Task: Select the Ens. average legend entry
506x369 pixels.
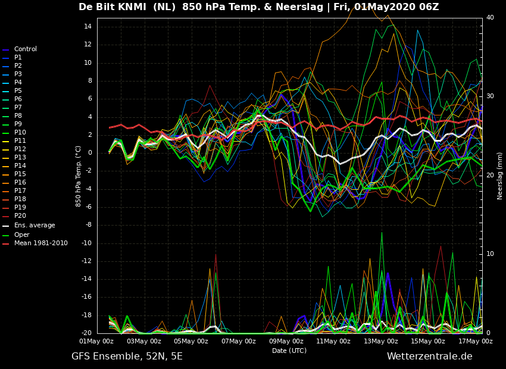Action: [x=29, y=226]
